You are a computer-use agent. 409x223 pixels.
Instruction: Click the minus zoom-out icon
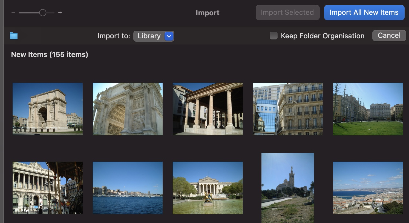pyautogui.click(x=13, y=13)
